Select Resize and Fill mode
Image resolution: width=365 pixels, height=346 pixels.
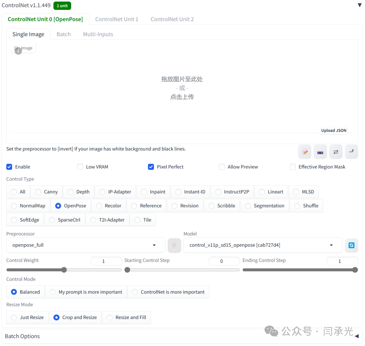(126, 317)
